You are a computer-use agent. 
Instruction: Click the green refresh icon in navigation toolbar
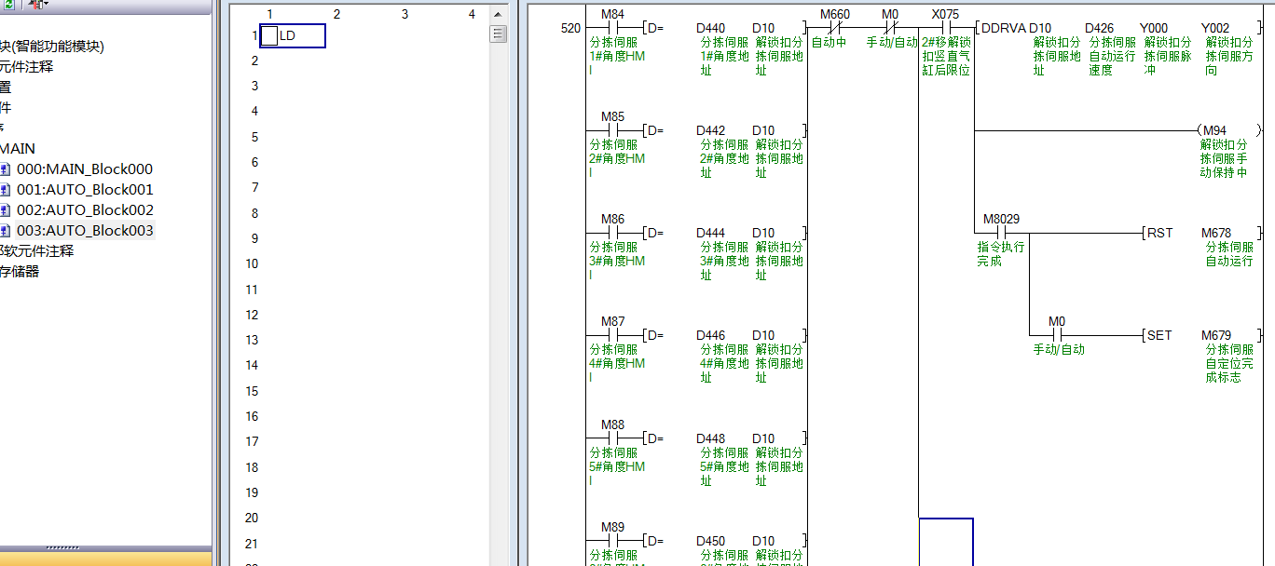pyautogui.click(x=7, y=5)
